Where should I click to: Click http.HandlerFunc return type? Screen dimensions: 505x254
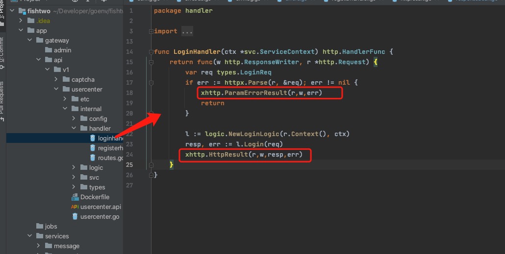pyautogui.click(x=353, y=52)
